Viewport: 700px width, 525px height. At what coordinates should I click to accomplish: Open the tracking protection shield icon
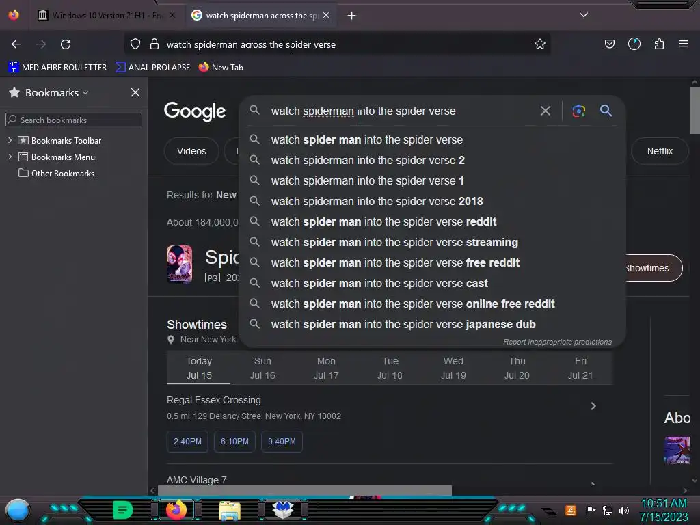[135, 44]
